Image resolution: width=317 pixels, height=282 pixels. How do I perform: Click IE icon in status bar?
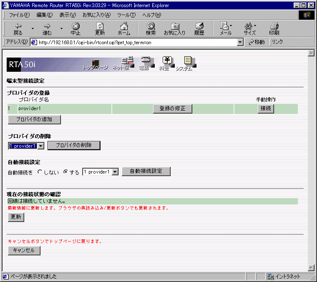pyautogui.click(x=5, y=276)
